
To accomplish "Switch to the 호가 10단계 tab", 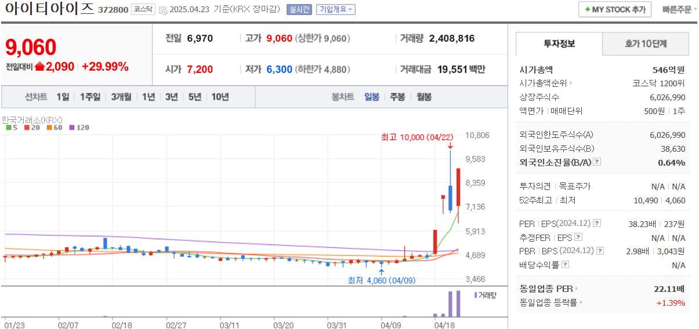I will [646, 43].
